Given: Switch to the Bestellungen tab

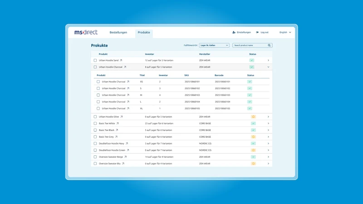Looking at the screenshot, I should coord(118,32).
